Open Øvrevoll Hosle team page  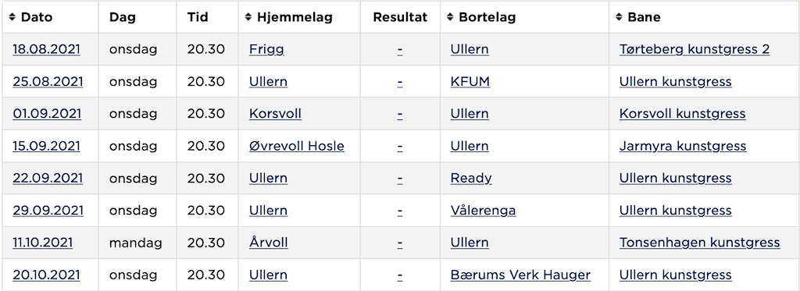[296, 146]
